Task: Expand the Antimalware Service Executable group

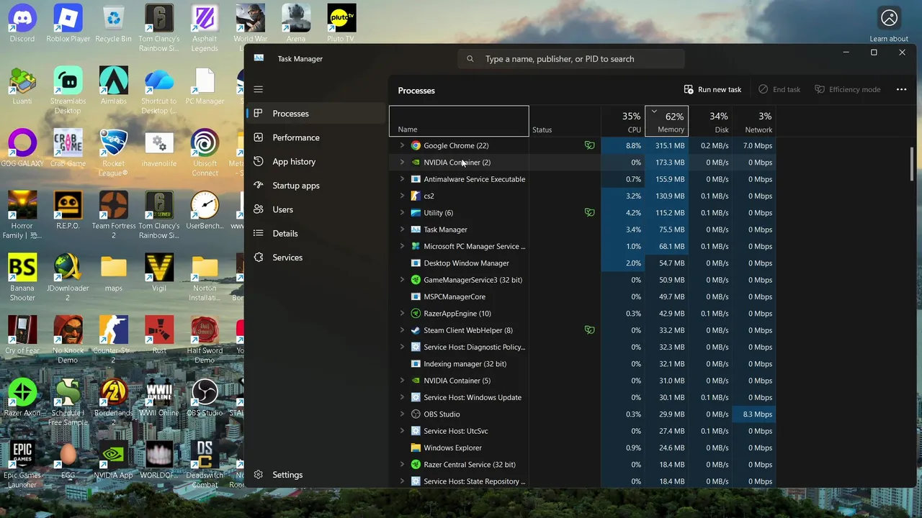Action: click(x=402, y=179)
